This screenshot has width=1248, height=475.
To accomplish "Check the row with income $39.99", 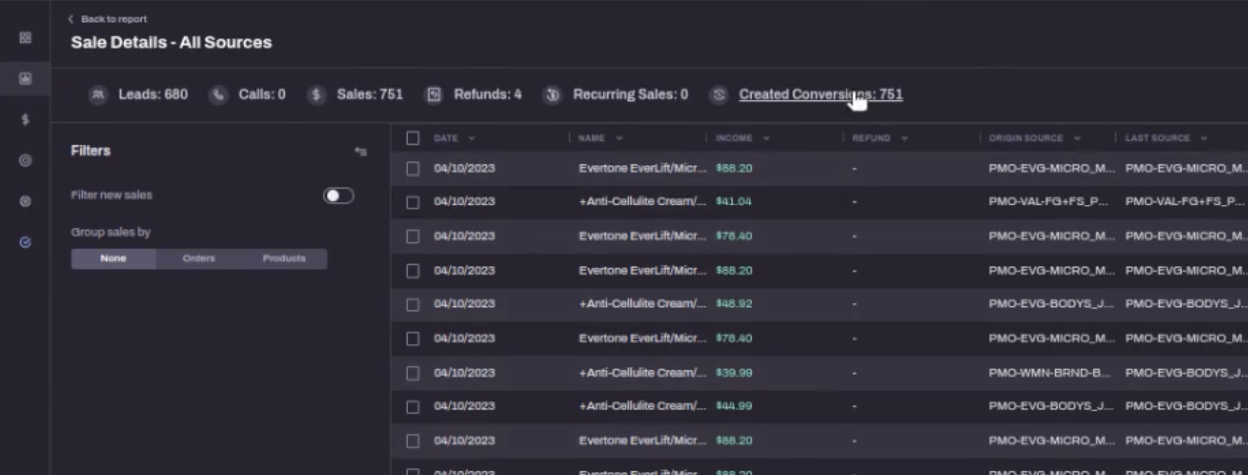I will coord(413,373).
